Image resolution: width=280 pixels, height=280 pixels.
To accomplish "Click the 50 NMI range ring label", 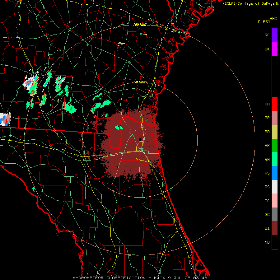I will coord(140,82).
